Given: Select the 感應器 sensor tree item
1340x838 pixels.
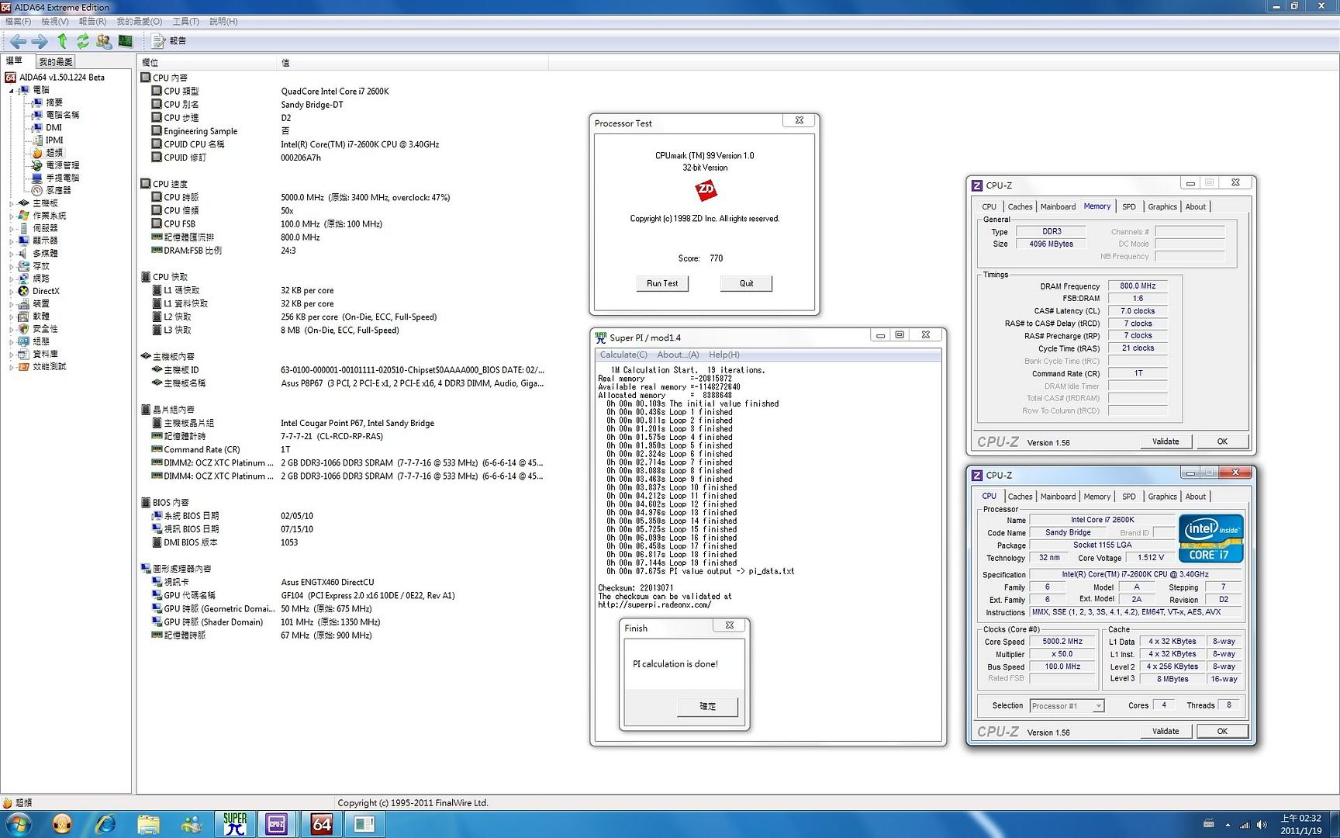Looking at the screenshot, I should pyautogui.click(x=58, y=190).
